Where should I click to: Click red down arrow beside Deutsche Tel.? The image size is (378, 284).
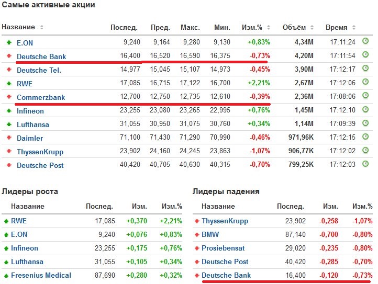tap(9, 70)
